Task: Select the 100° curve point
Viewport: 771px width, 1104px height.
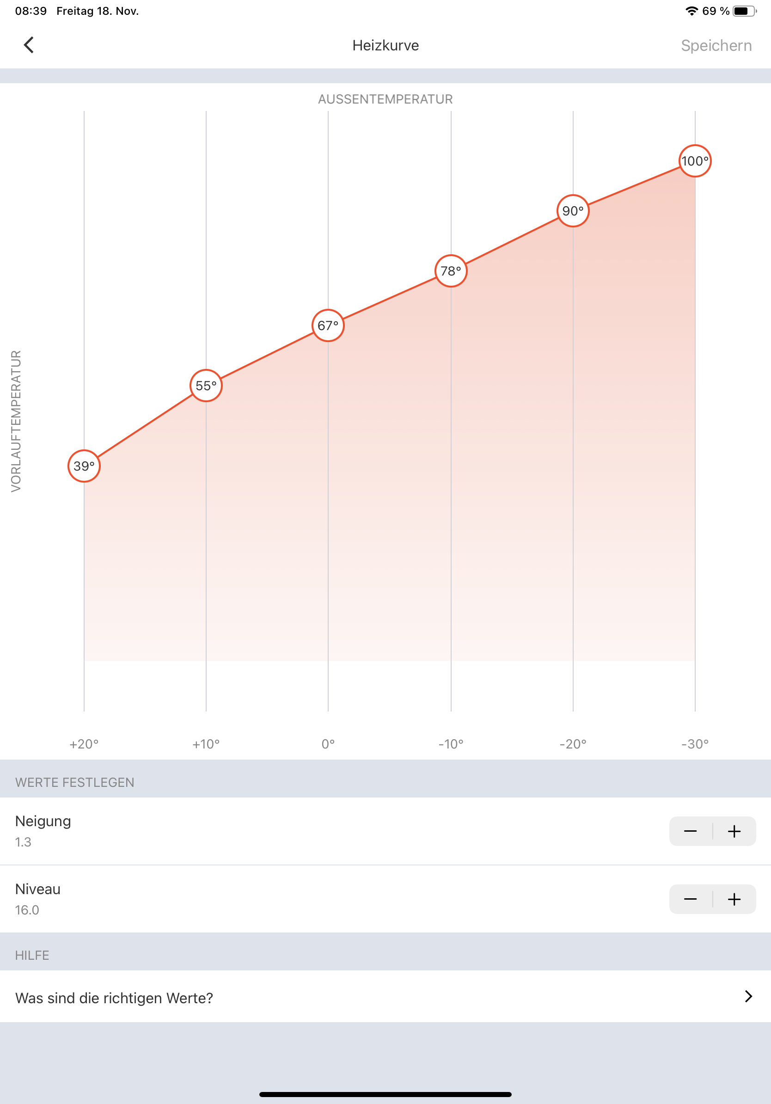Action: point(695,161)
